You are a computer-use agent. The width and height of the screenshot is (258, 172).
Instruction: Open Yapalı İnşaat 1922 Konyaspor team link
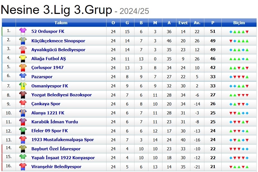point(63,158)
